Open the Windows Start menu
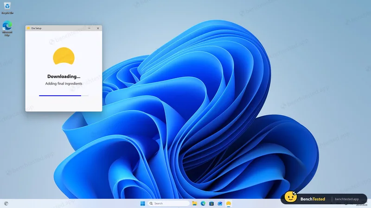 tap(143, 203)
